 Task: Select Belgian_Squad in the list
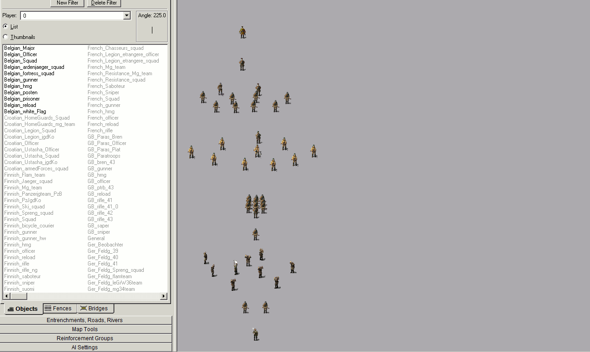[20, 61]
